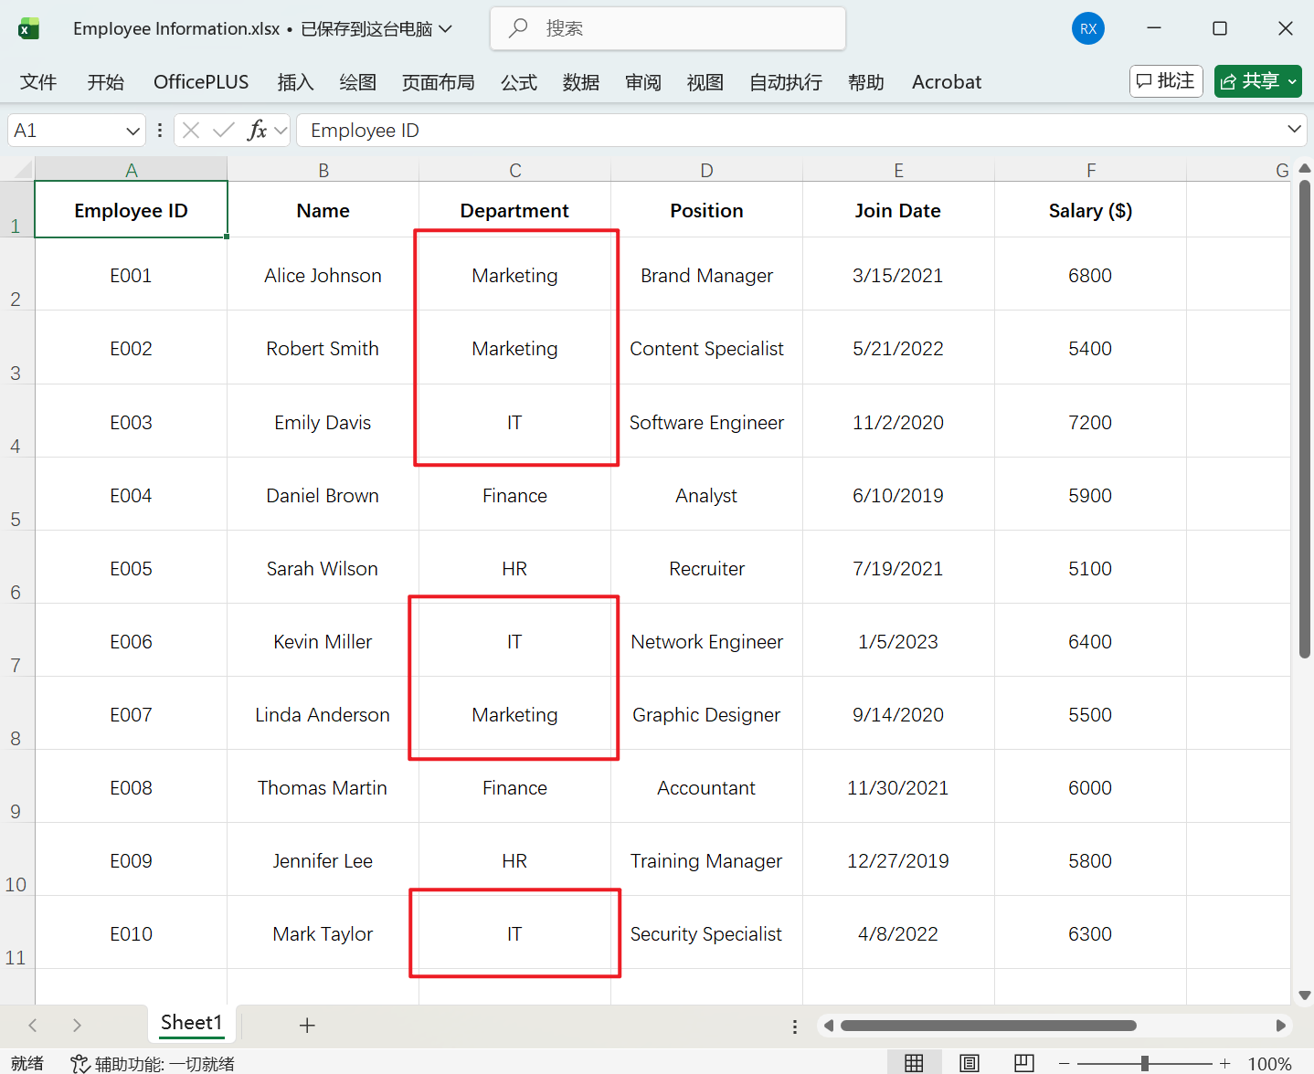Open the 批注 (Comments) pane
This screenshot has width=1314, height=1074.
pyautogui.click(x=1165, y=80)
